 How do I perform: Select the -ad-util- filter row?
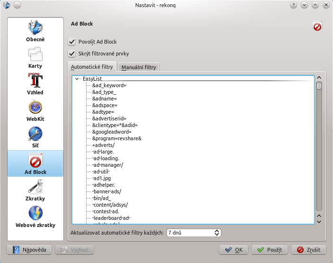[101, 172]
